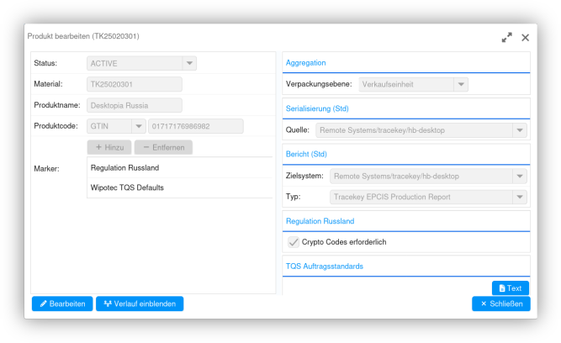Click the Material input field

[135, 84]
